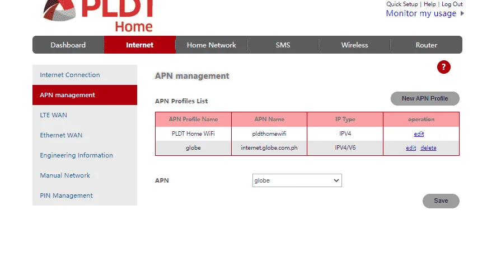Click the arrow beside Monitor my usage
Screen dimensions: 501x253
[x=462, y=13]
